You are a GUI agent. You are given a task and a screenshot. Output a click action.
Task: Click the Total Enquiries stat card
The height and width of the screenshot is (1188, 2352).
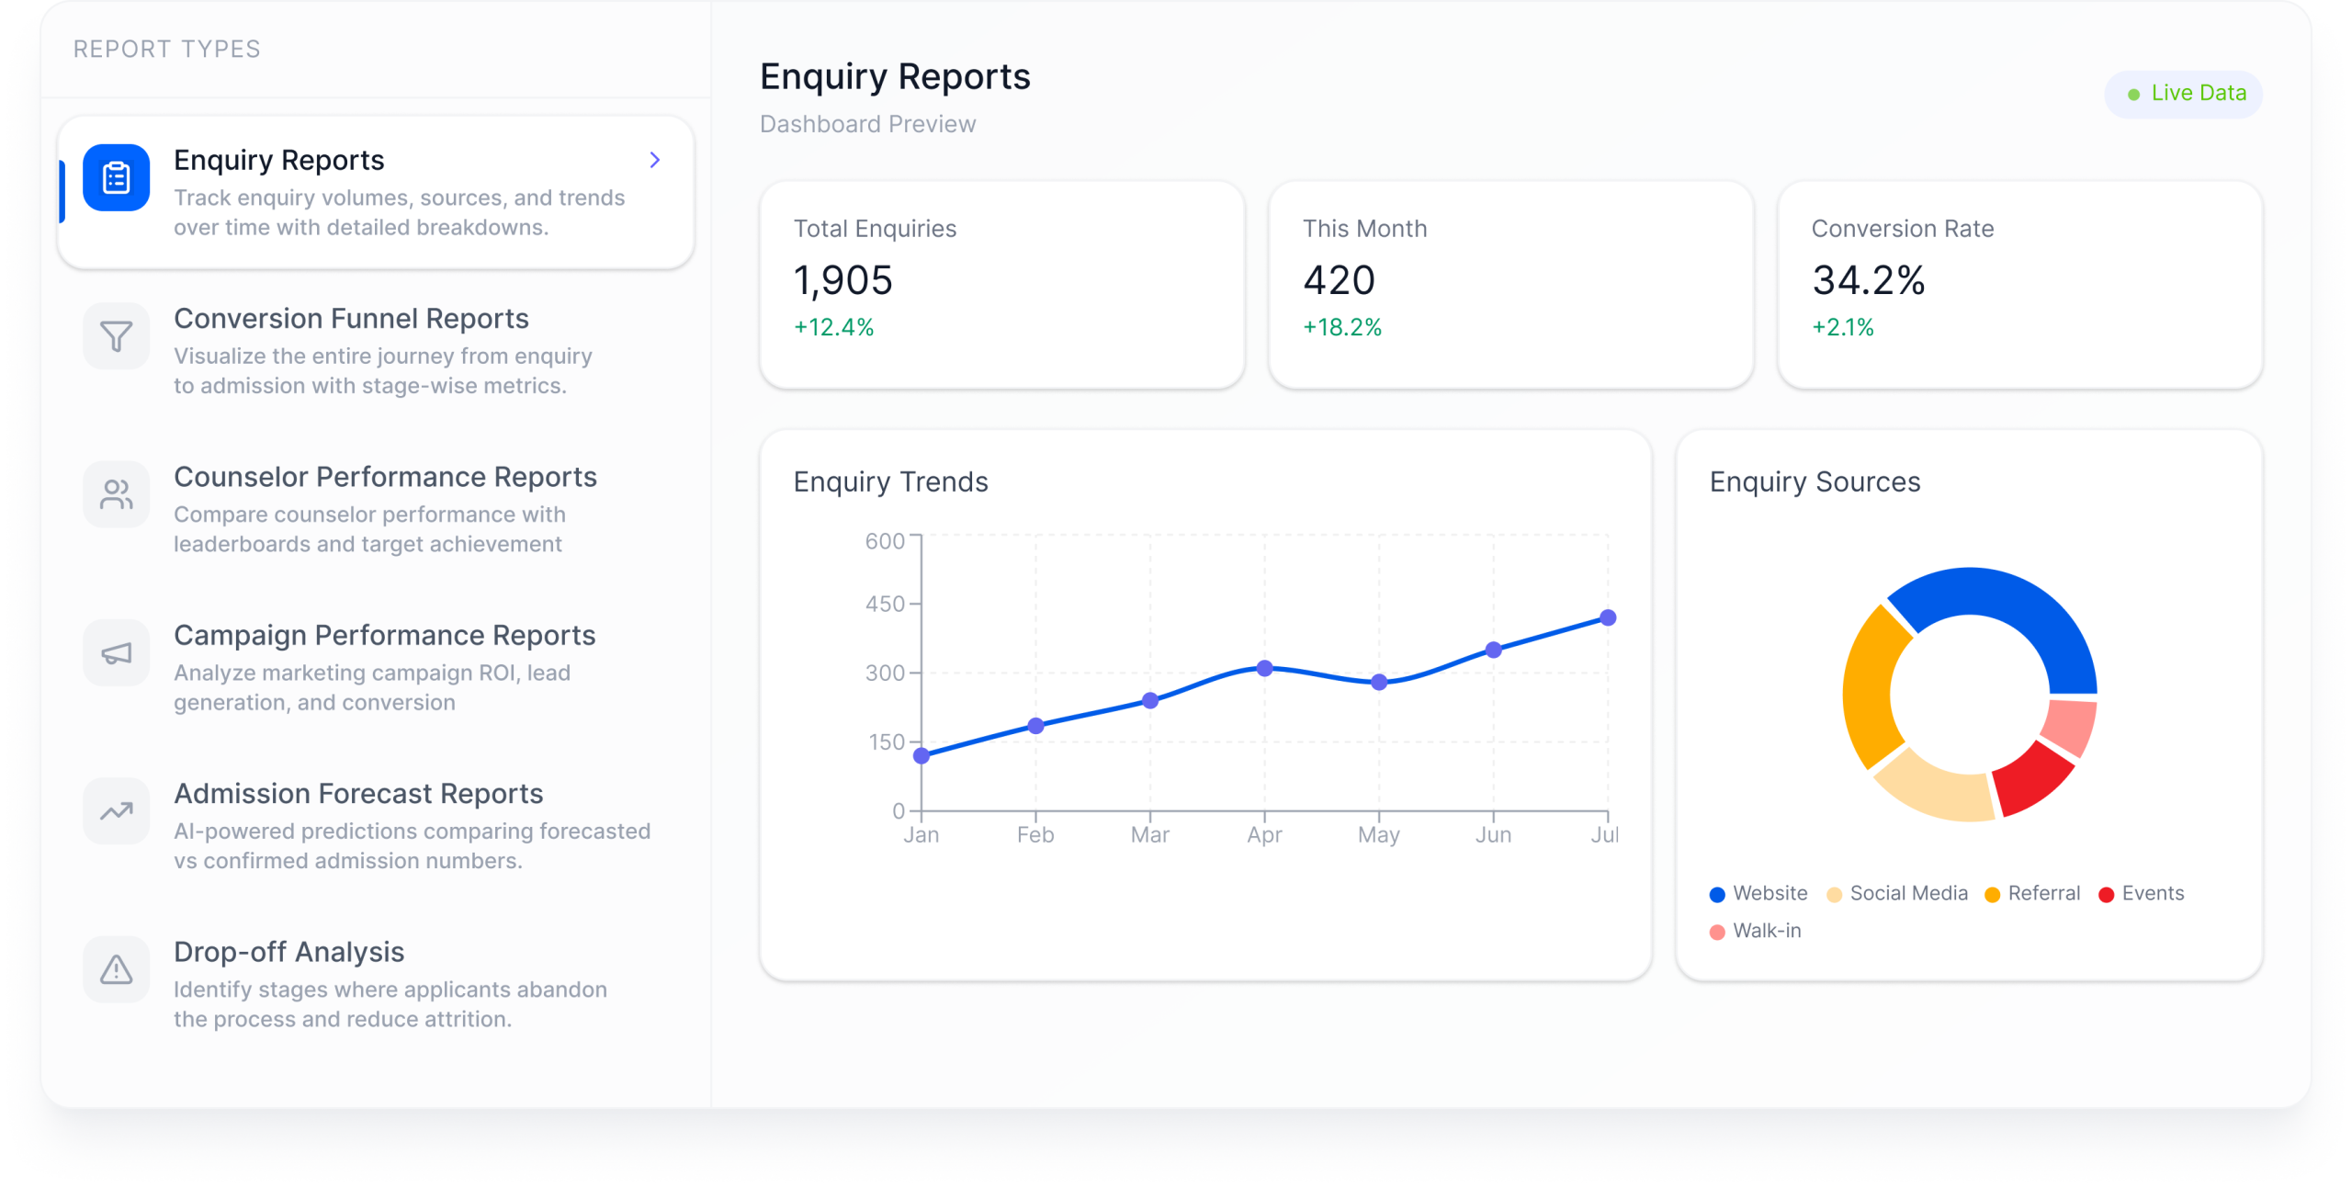(1001, 285)
